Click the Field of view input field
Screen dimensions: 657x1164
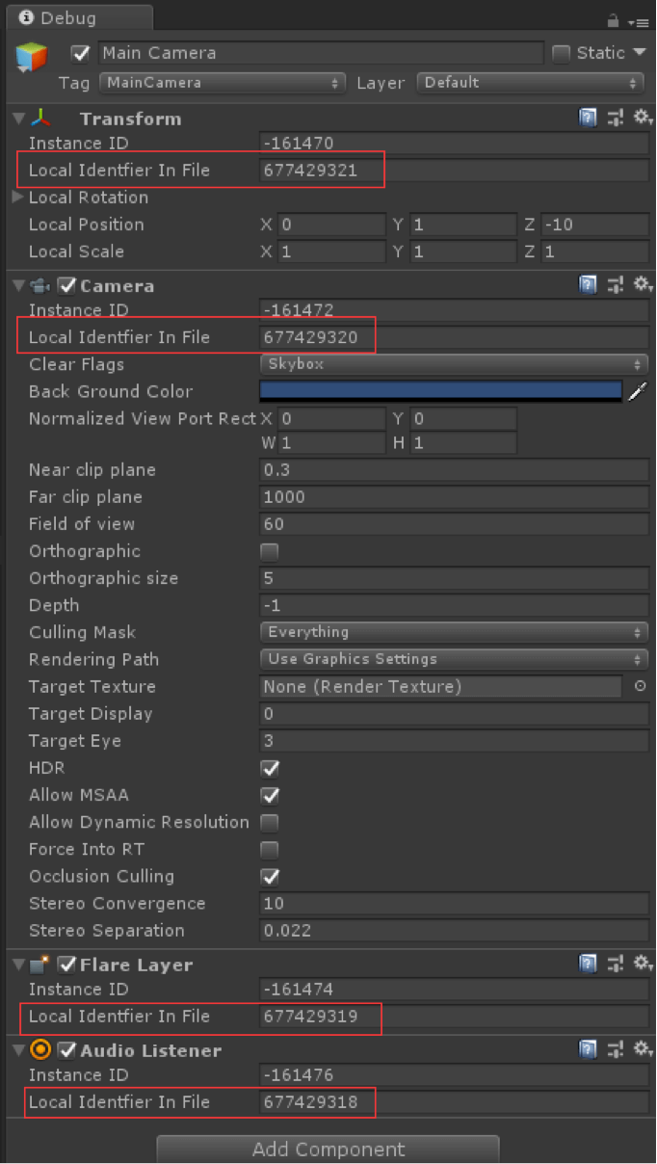pos(454,524)
